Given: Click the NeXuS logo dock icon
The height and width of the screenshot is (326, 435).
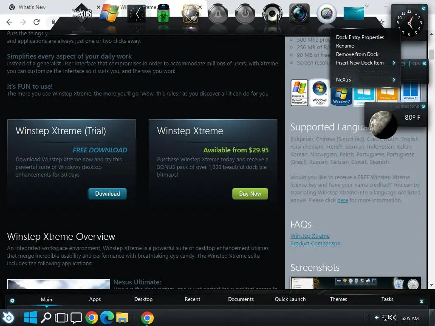Looking at the screenshot, I should click(x=82, y=13).
